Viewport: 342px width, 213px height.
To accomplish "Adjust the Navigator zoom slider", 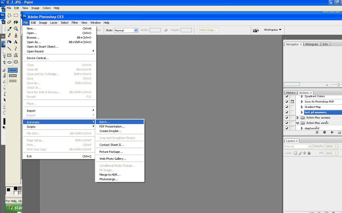I will pyautogui.click(x=338, y=84).
